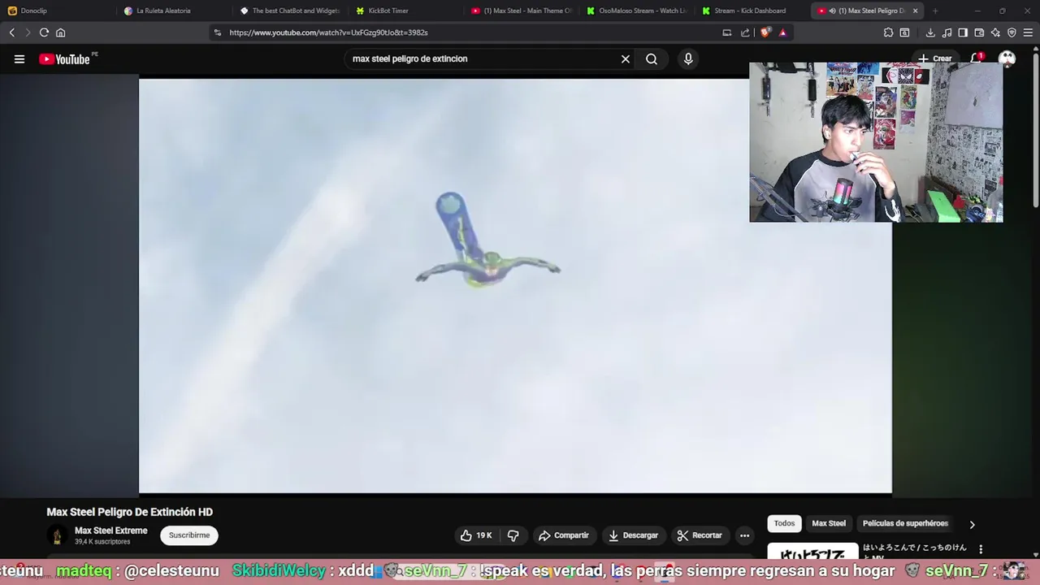The image size is (1040, 585).
Task: Open the YouTube notifications bell
Action: click(977, 58)
